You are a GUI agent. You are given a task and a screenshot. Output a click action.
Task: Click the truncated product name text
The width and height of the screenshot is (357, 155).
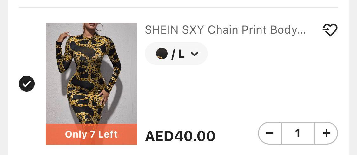click(x=225, y=30)
